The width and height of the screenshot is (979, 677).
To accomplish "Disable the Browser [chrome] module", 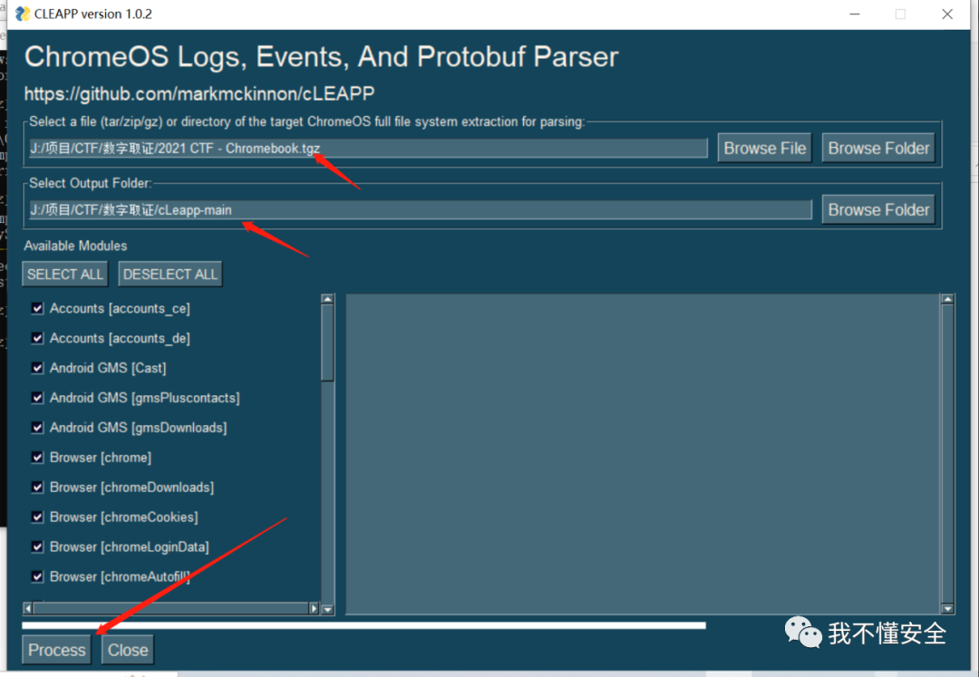I will (x=37, y=458).
